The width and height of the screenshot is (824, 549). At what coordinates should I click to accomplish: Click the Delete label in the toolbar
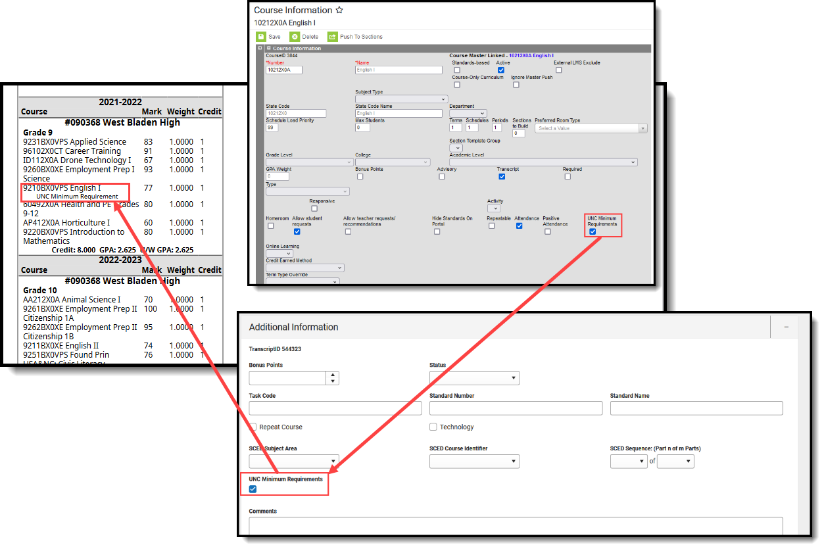310,37
